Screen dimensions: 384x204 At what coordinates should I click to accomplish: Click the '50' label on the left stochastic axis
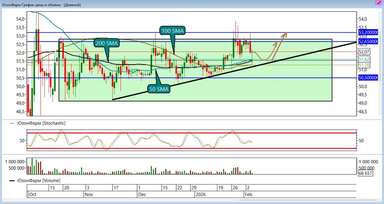point(22,140)
